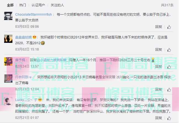Show comments from 关注的人
Image resolution: width=179 pixels, height=123 pixels.
click(x=57, y=5)
